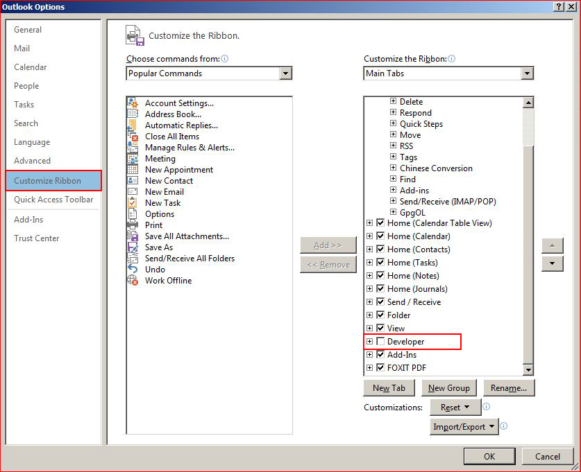This screenshot has width=581, height=472.
Task: Click the dialog help question mark button
Action: click(x=559, y=7)
